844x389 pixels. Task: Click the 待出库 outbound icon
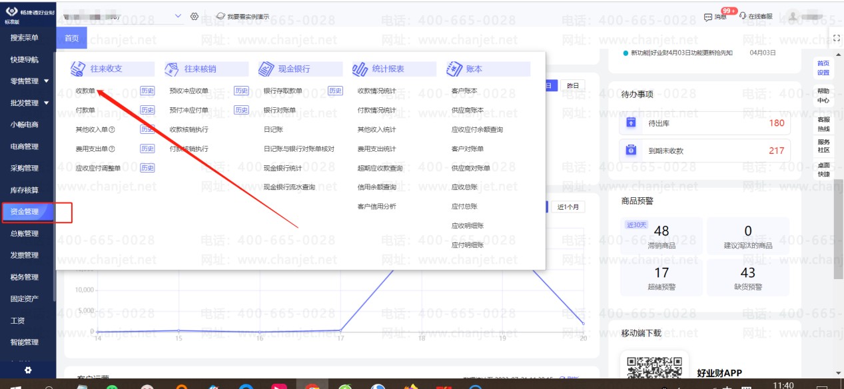[631, 123]
